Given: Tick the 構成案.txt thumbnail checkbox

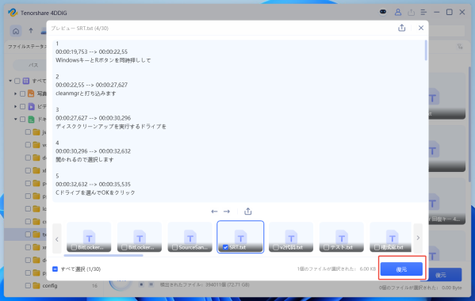Looking at the screenshot, I should pos(377,247).
